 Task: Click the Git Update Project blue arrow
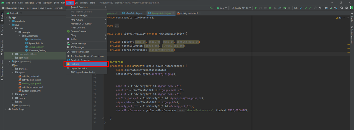(x=301, y=8)
